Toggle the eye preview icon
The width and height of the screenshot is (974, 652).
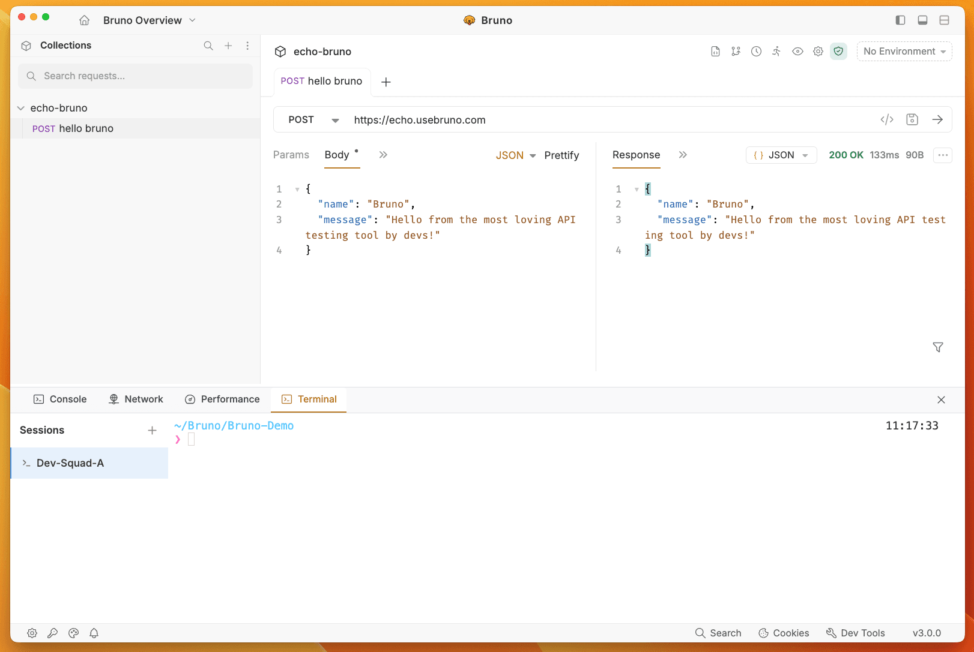797,52
